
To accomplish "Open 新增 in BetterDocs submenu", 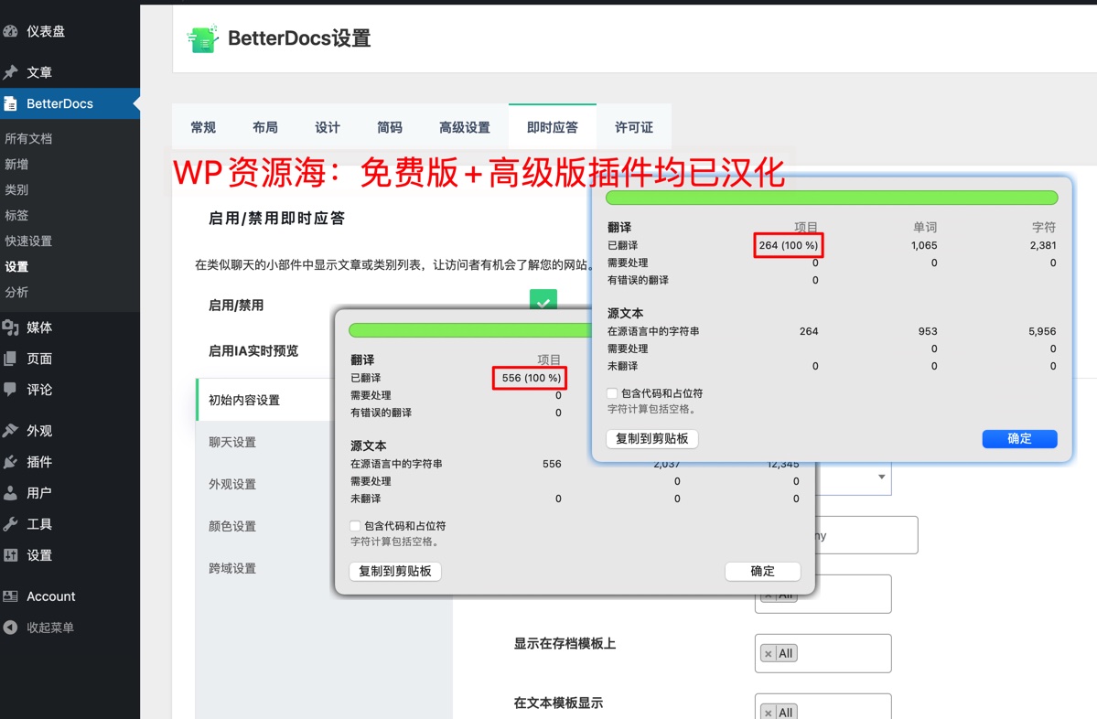I will tap(16, 165).
